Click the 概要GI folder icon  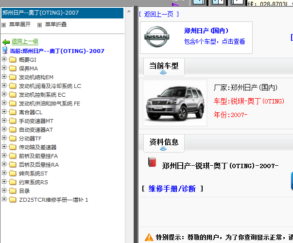13,60
